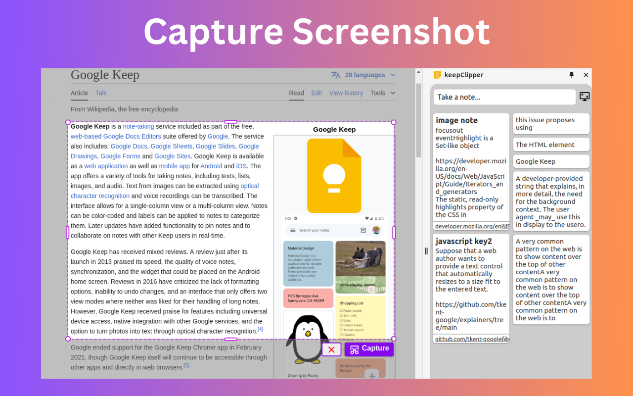This screenshot has height=396, width=633.
Task: Open the Keep profile avatar
Action: [x=376, y=231]
